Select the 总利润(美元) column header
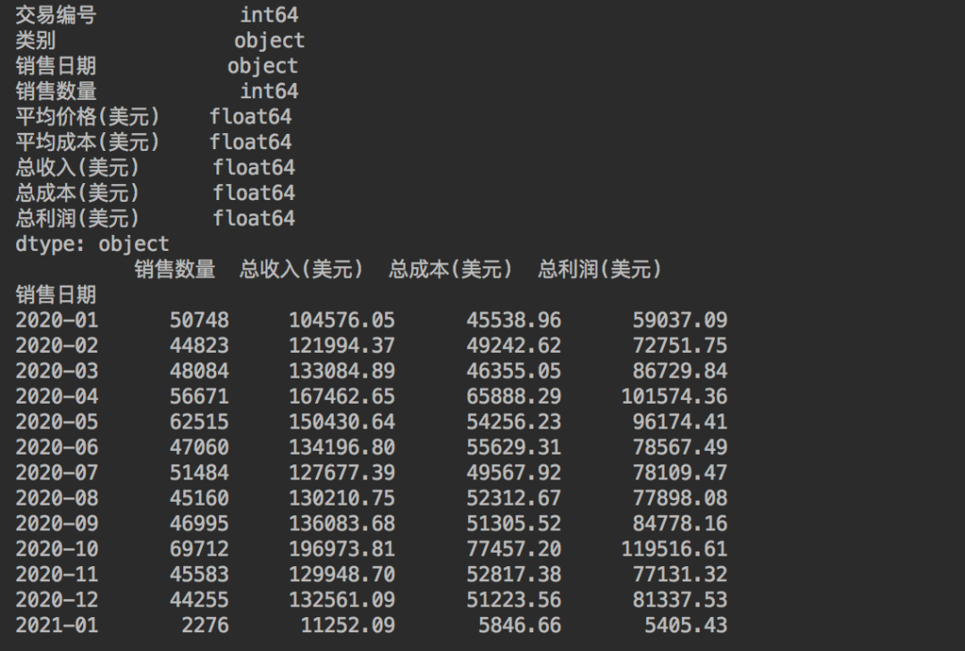This screenshot has width=965, height=651. tap(600, 269)
